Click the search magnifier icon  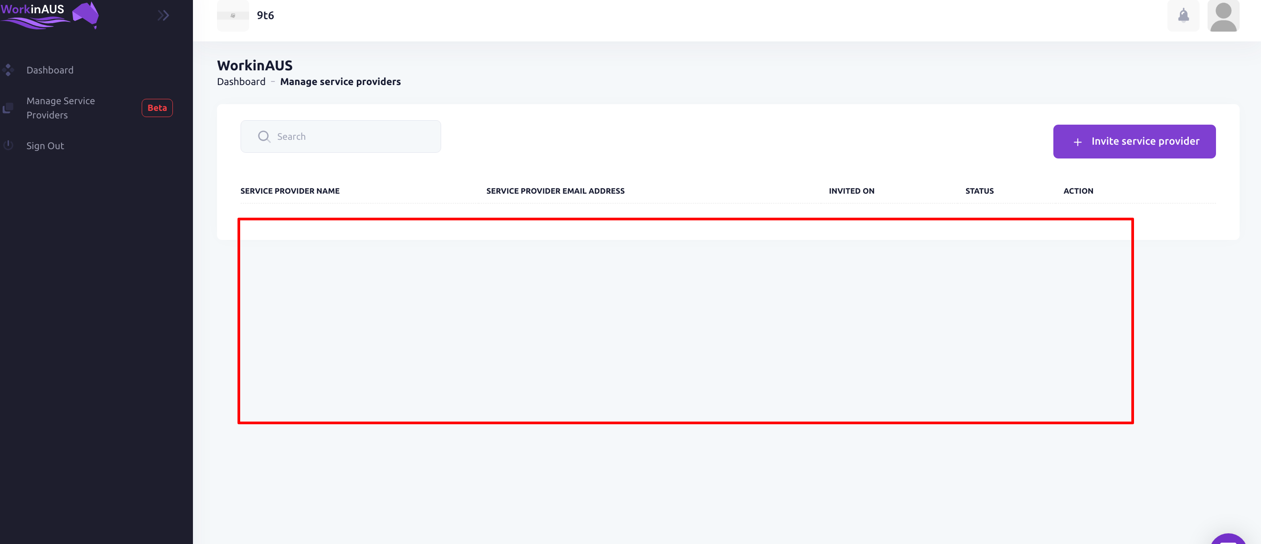pyautogui.click(x=264, y=137)
